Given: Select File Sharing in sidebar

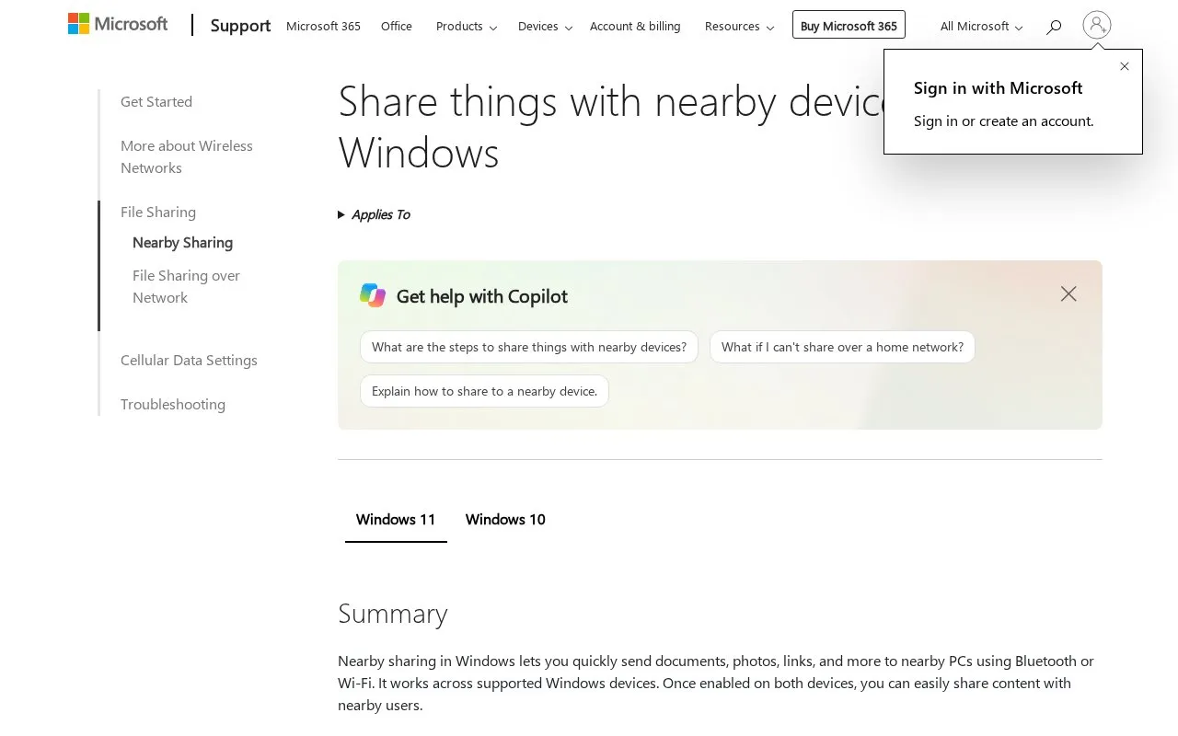Looking at the screenshot, I should [158, 212].
